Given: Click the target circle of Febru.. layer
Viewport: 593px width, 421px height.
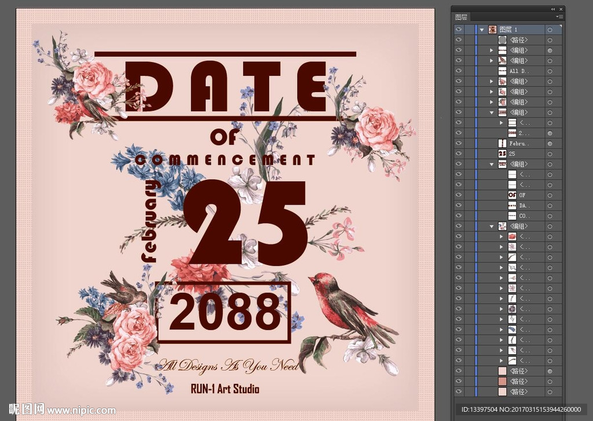Looking at the screenshot, I should [x=550, y=143].
